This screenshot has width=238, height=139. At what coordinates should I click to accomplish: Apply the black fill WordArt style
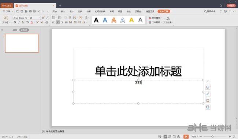pyautogui.click(x=96, y=20)
